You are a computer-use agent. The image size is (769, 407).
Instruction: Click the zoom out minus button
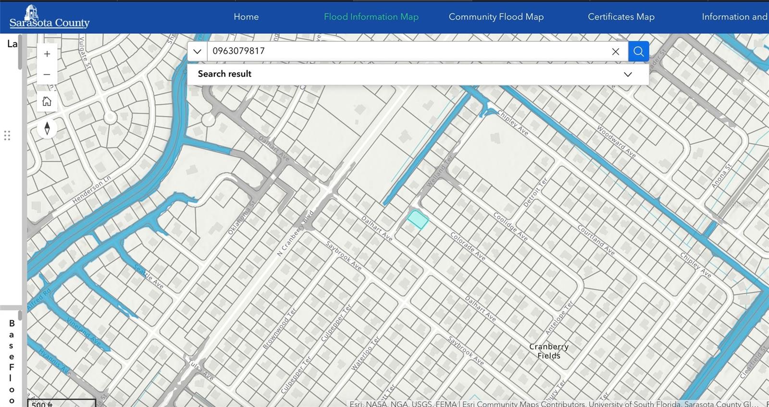(x=47, y=74)
